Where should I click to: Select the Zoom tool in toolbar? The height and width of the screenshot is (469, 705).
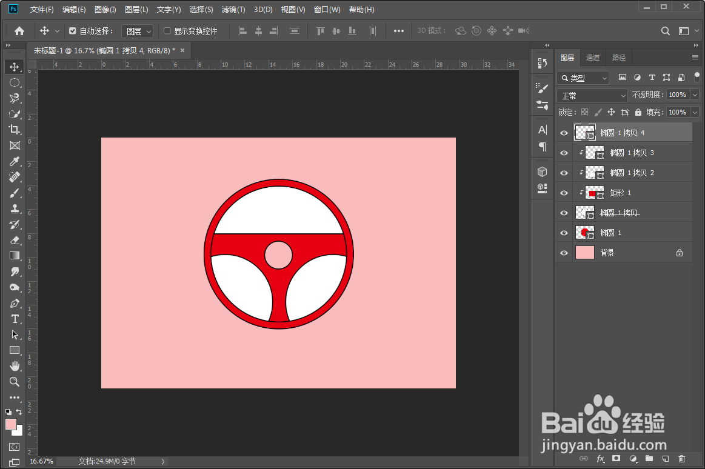tap(15, 382)
